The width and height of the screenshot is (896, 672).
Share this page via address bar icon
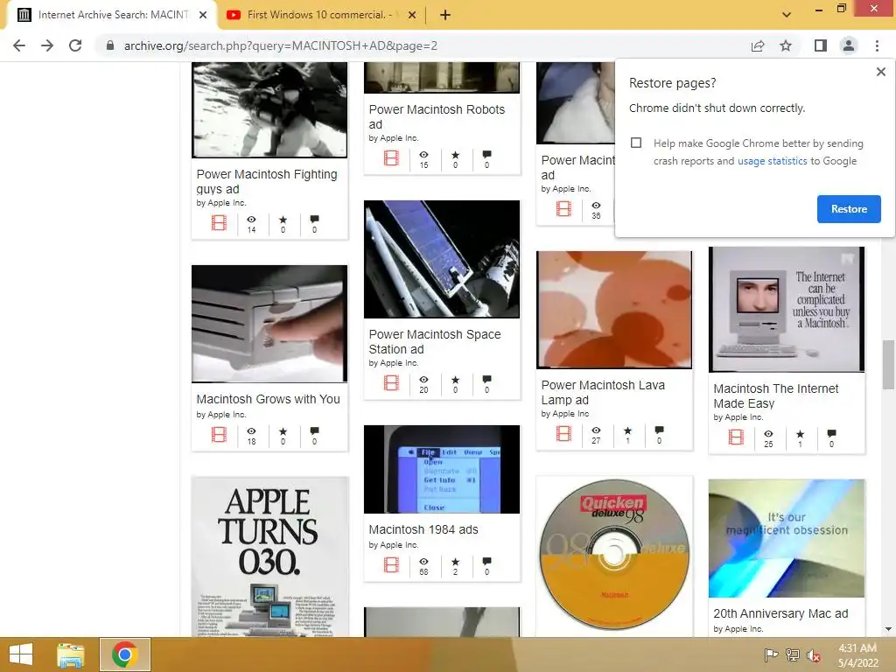(758, 45)
